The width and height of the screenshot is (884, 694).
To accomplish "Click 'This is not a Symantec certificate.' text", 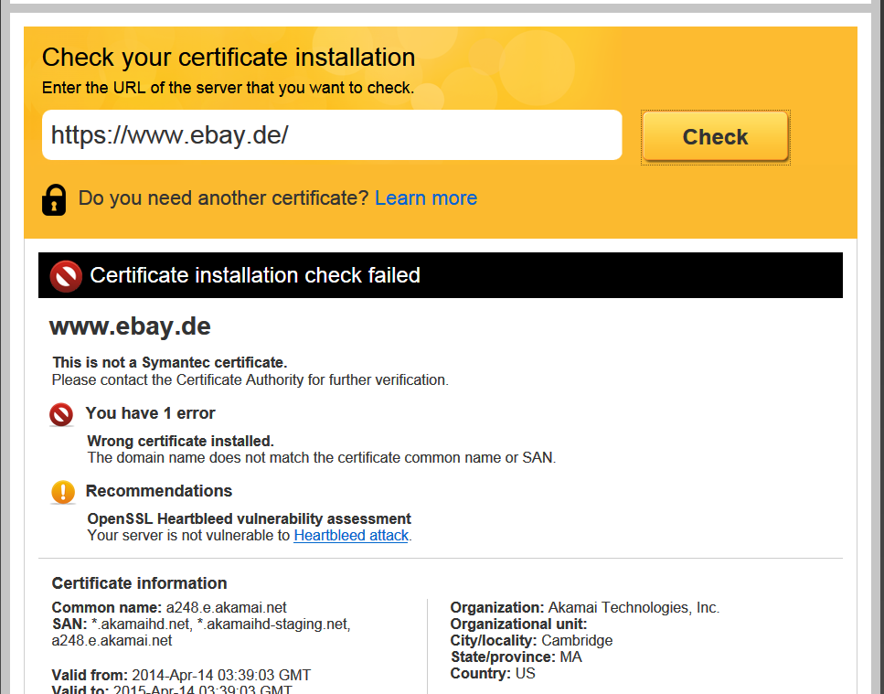I will coord(169,363).
